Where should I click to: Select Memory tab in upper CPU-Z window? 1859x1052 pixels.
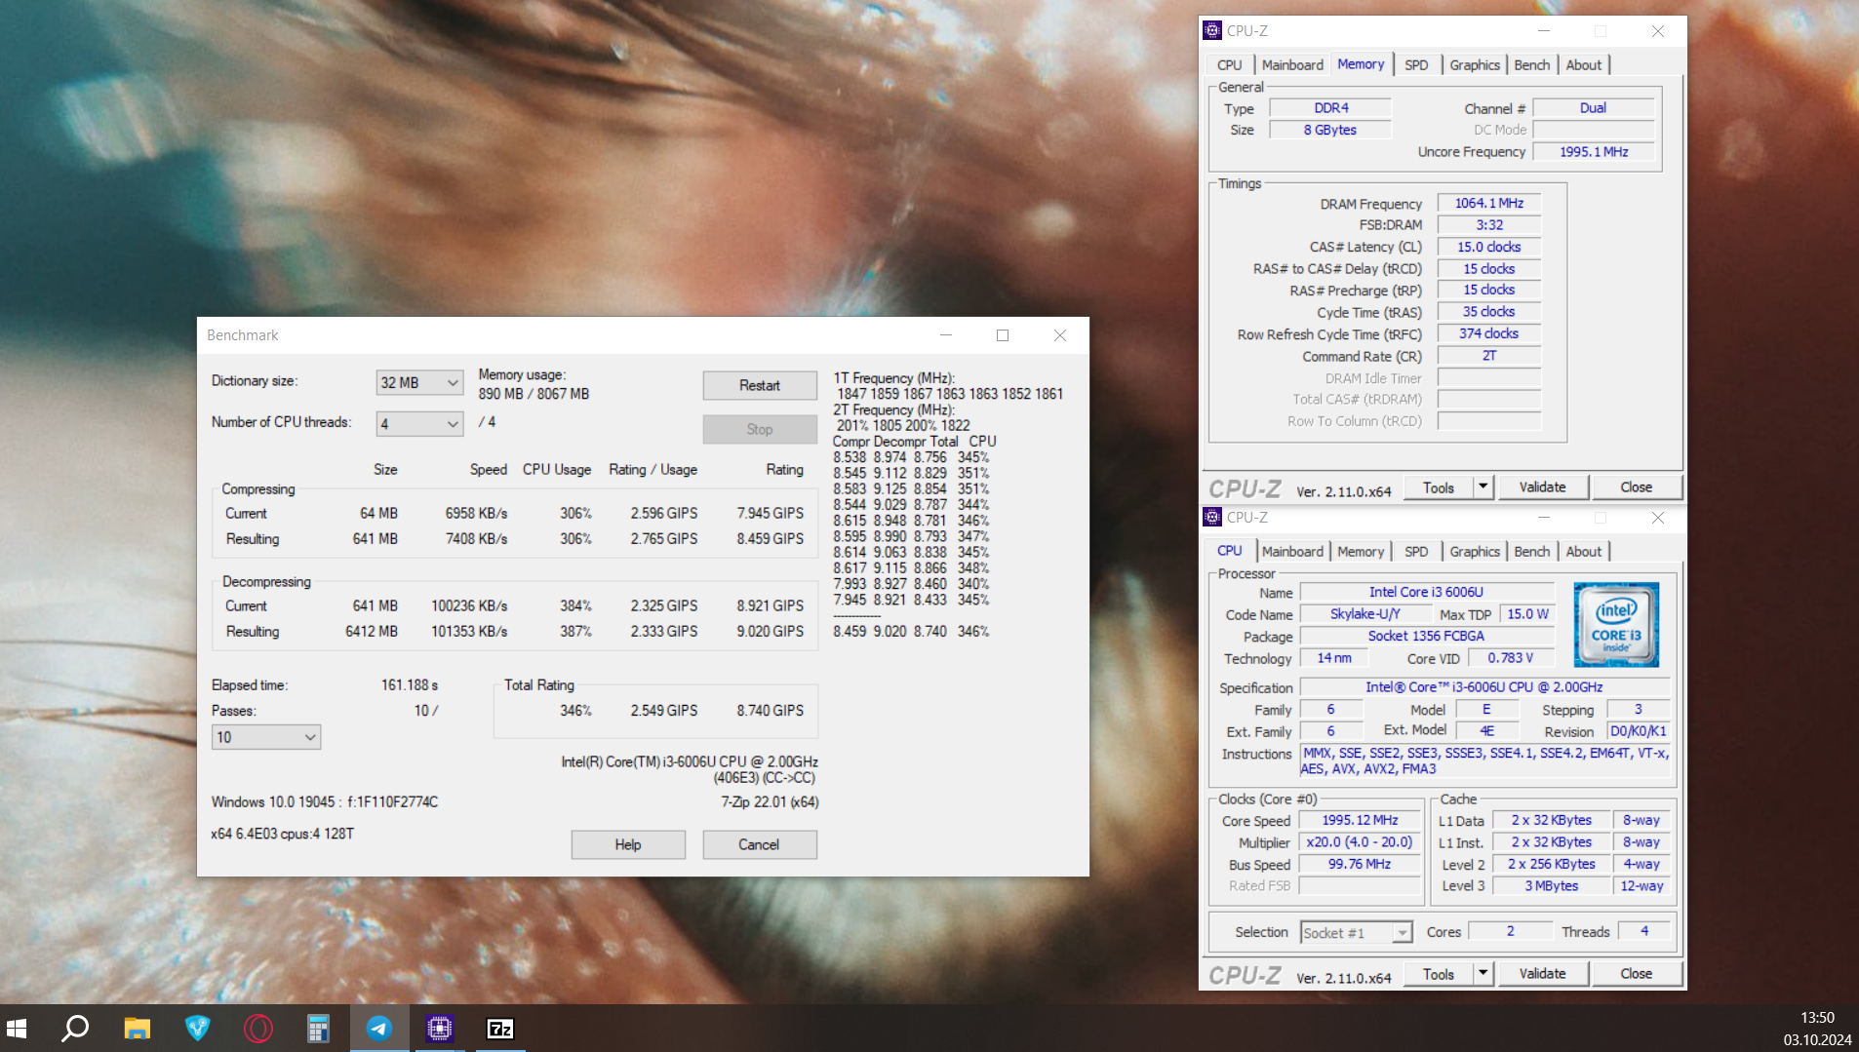[x=1361, y=64]
